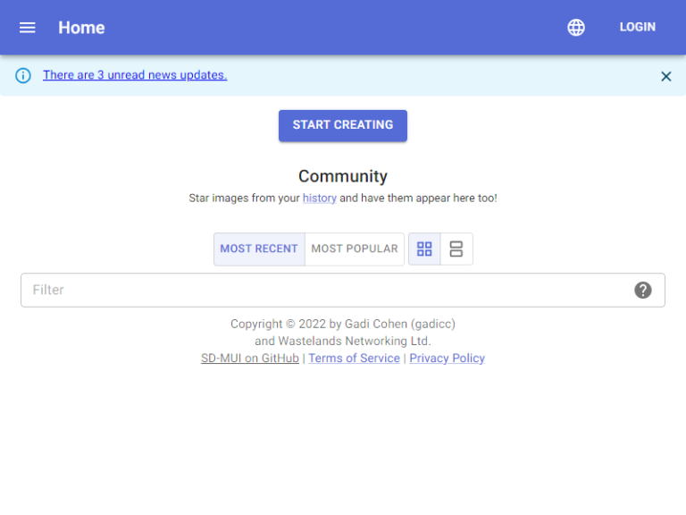This screenshot has height=515, width=686.
Task: Click the Community heading
Action: tap(343, 176)
